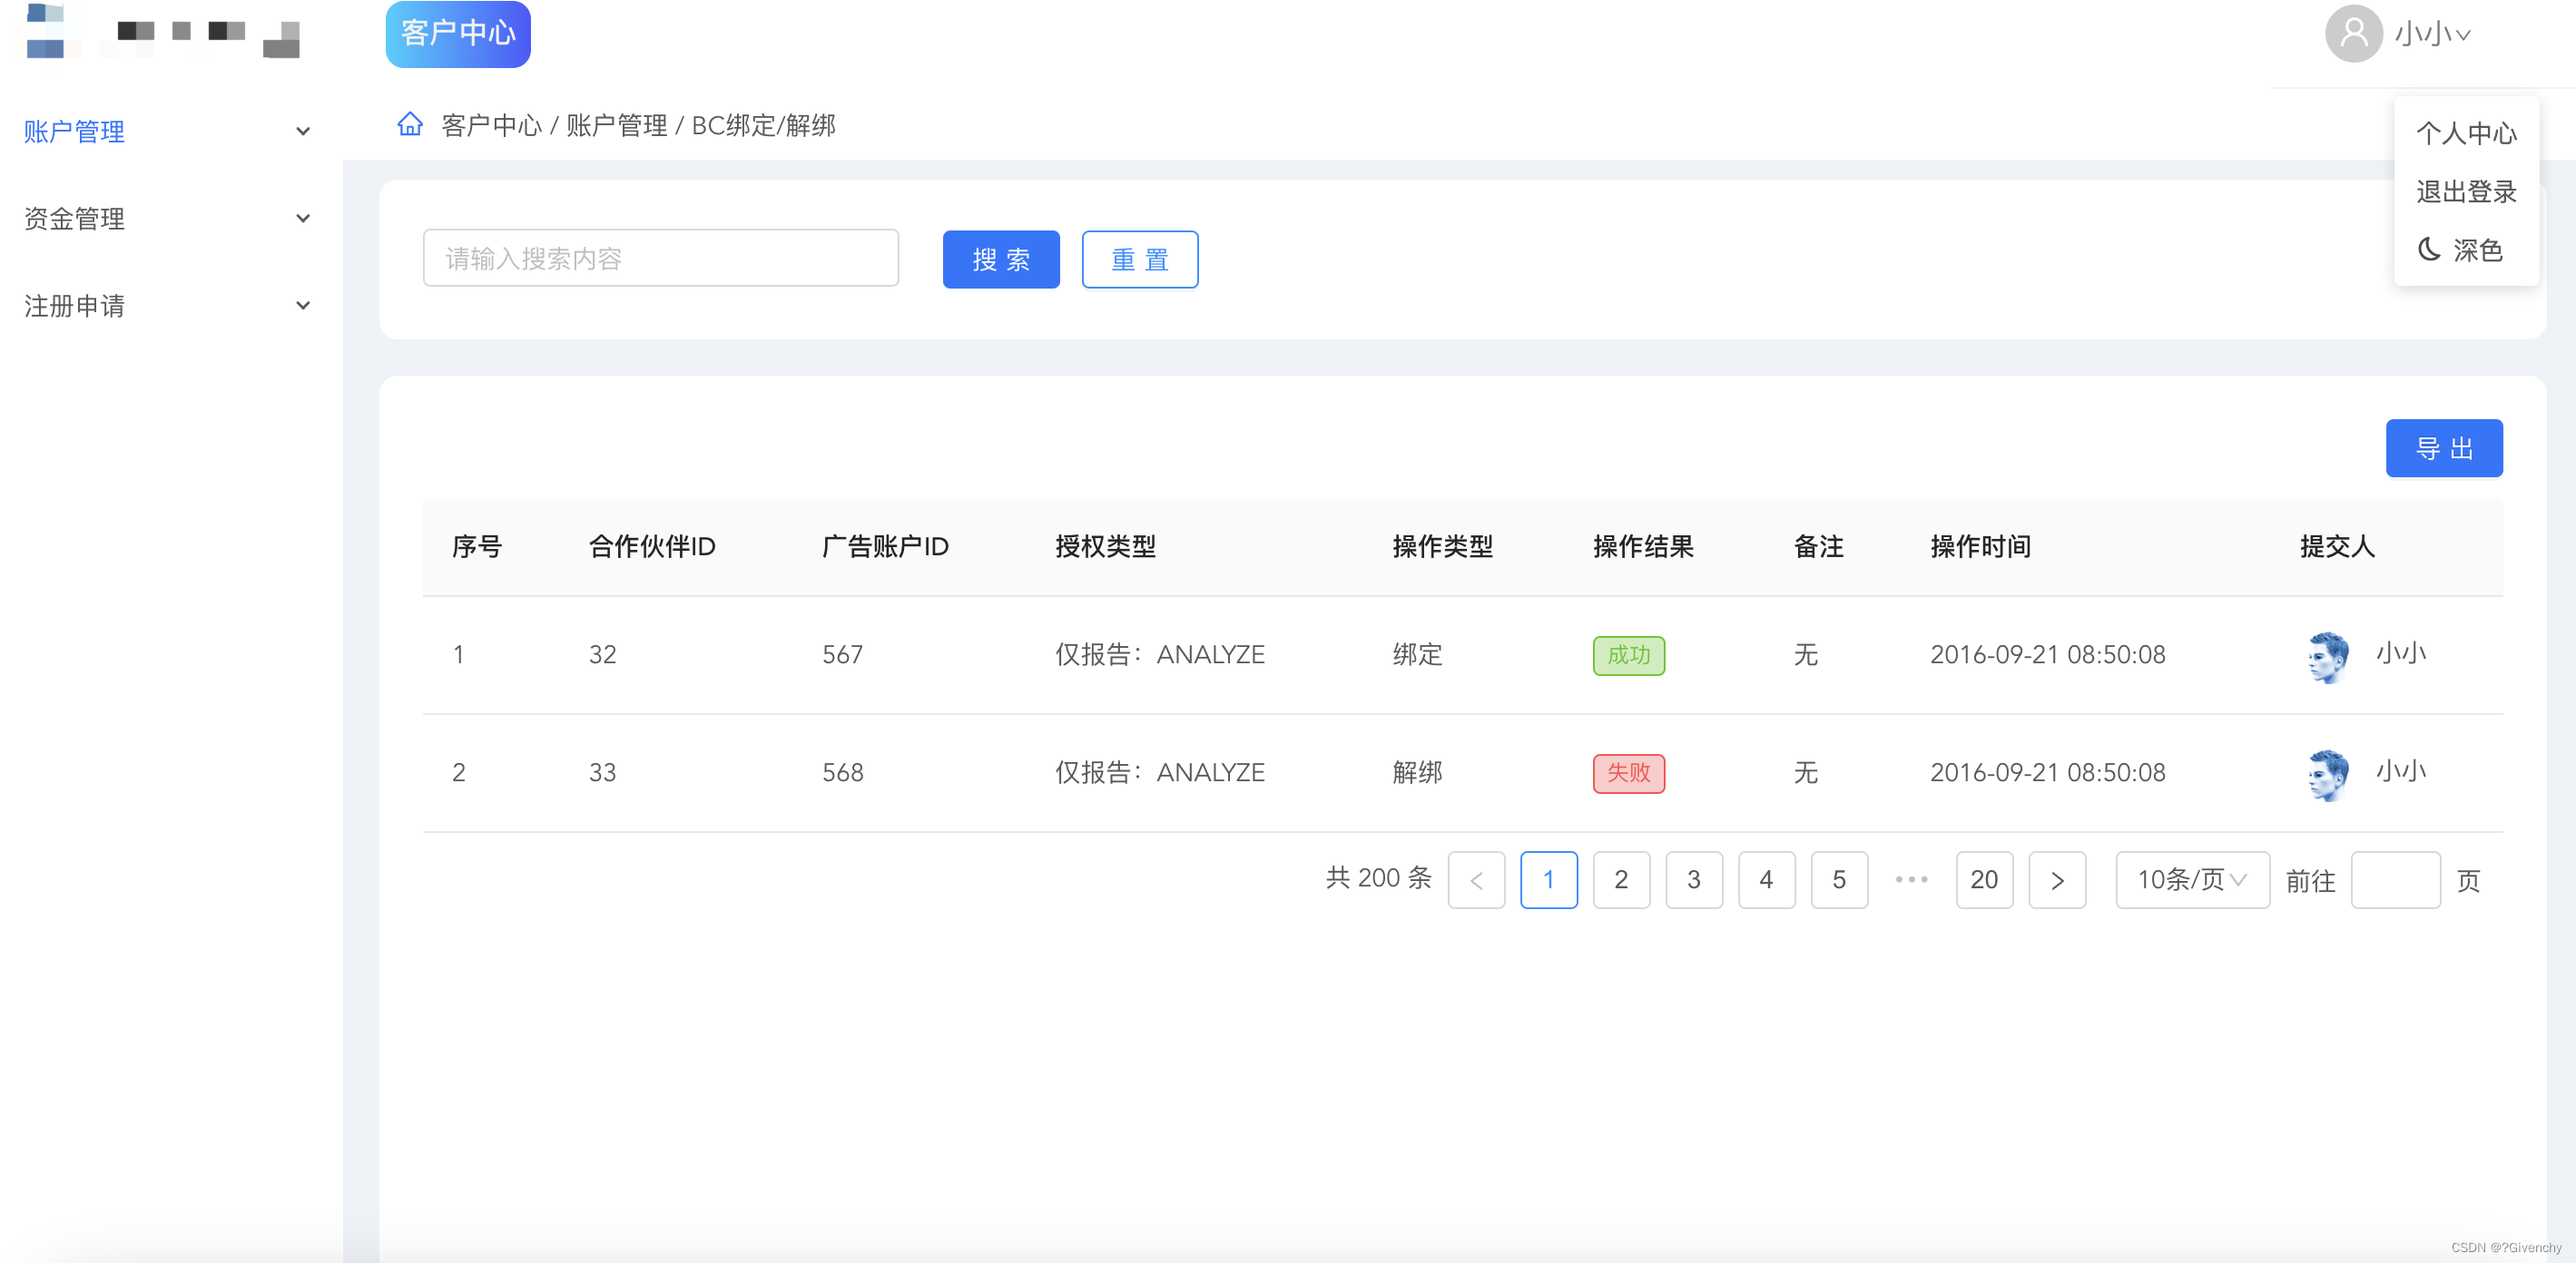This screenshot has height=1263, width=2576.
Task: Click the 操作结果 column header
Action: click(x=1643, y=547)
